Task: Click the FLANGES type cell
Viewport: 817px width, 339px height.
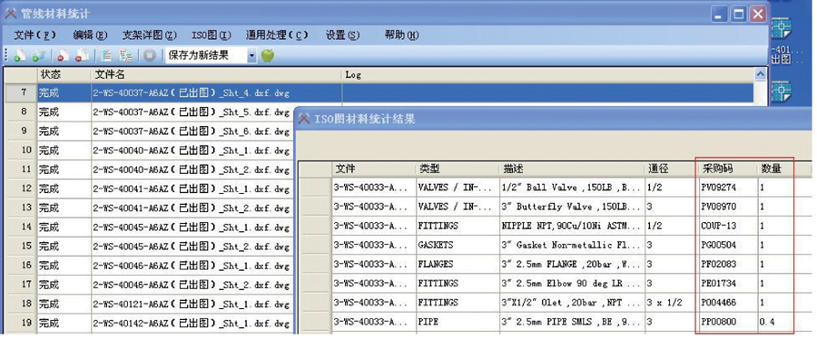Action: point(436,264)
